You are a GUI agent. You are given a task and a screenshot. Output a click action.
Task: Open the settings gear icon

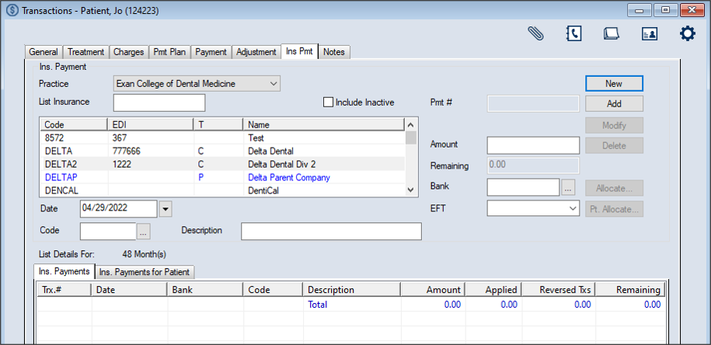click(x=687, y=33)
